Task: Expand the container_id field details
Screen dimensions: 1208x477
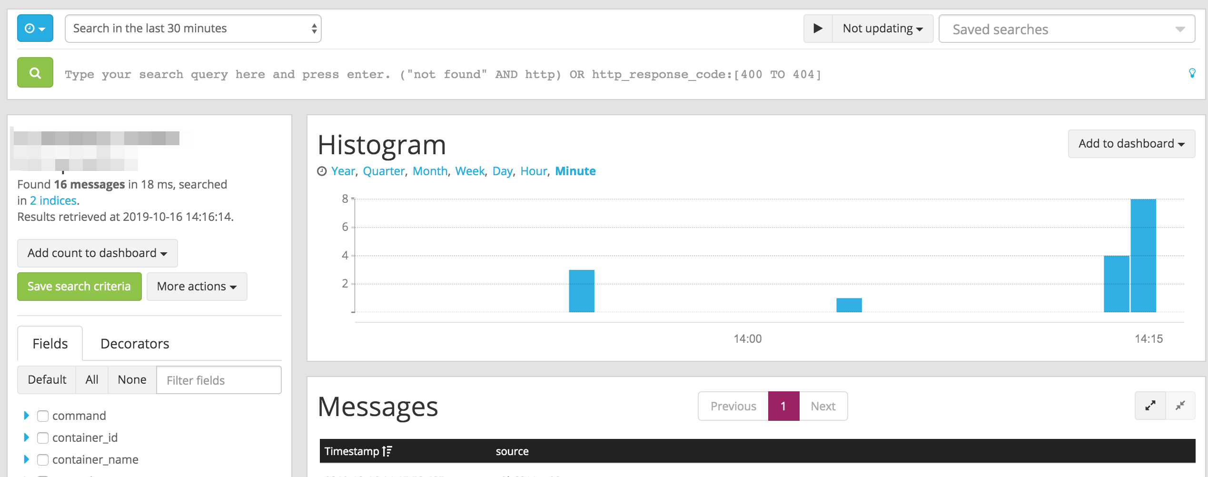Action: [26, 437]
